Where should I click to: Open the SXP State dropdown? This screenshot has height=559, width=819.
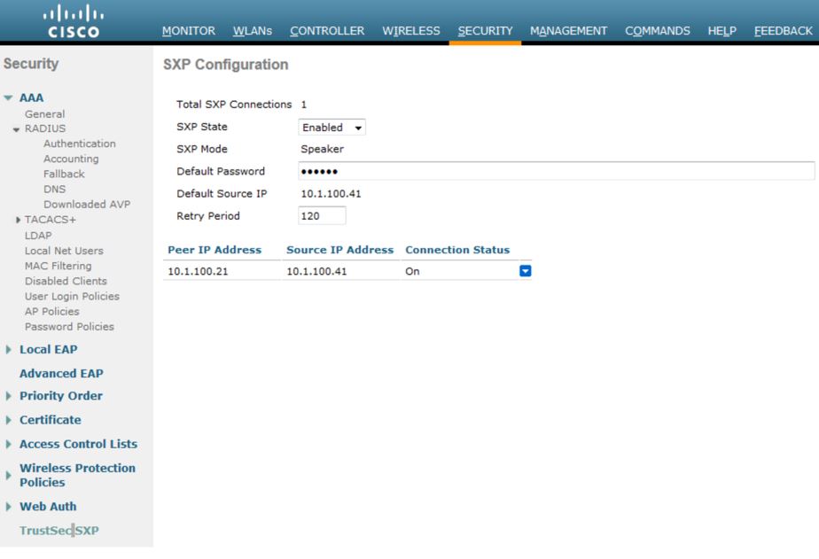331,128
